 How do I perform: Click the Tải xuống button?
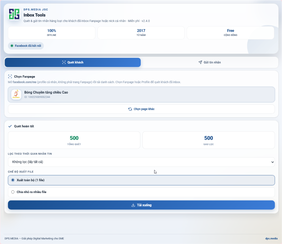[x=141, y=205]
